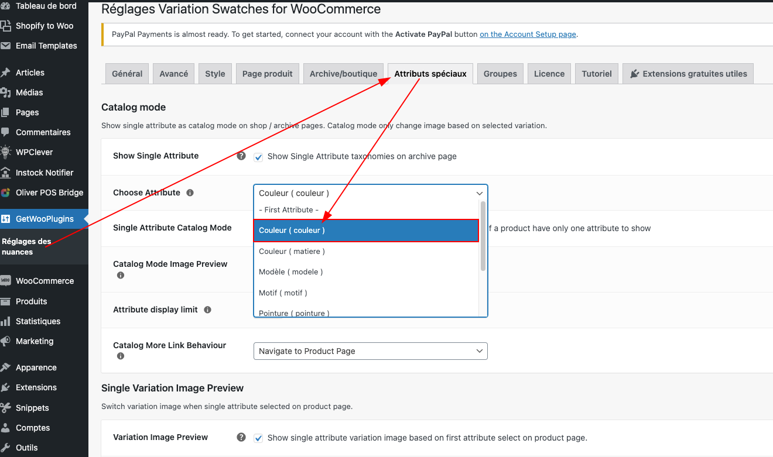Open Tableau de bord menu
The height and width of the screenshot is (457, 773).
(x=44, y=6)
